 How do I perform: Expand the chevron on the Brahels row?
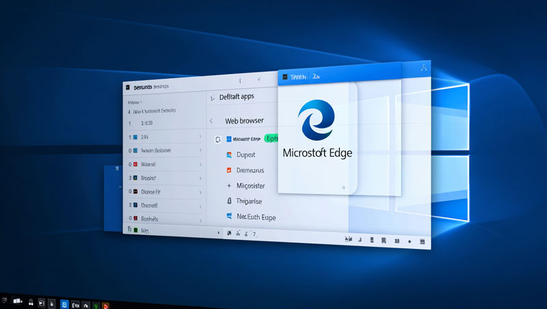[x=200, y=220]
